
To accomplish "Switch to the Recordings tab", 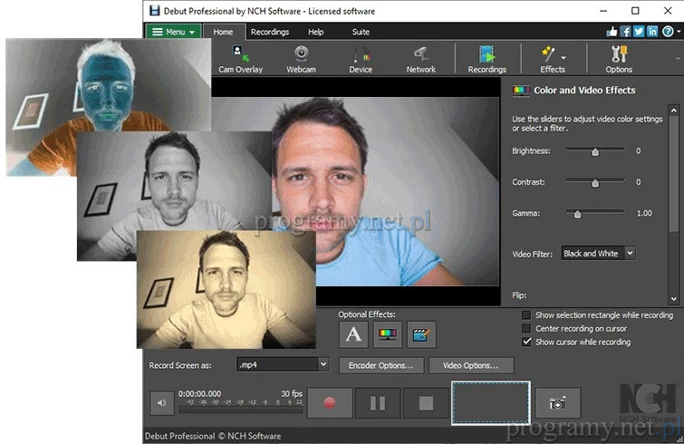I will tap(269, 32).
